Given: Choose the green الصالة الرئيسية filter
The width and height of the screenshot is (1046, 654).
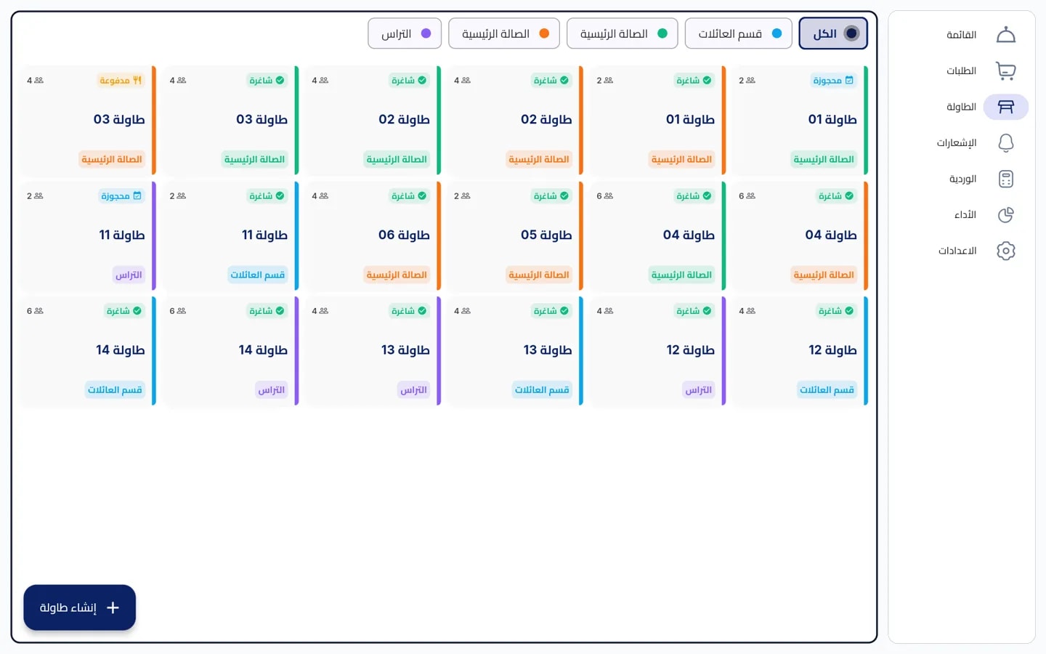Looking at the screenshot, I should coord(623,33).
